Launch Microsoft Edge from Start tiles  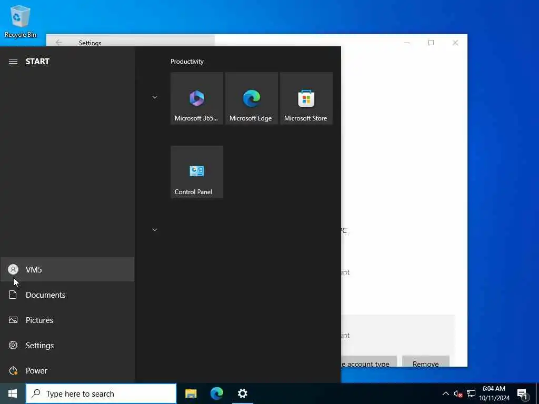tap(251, 98)
